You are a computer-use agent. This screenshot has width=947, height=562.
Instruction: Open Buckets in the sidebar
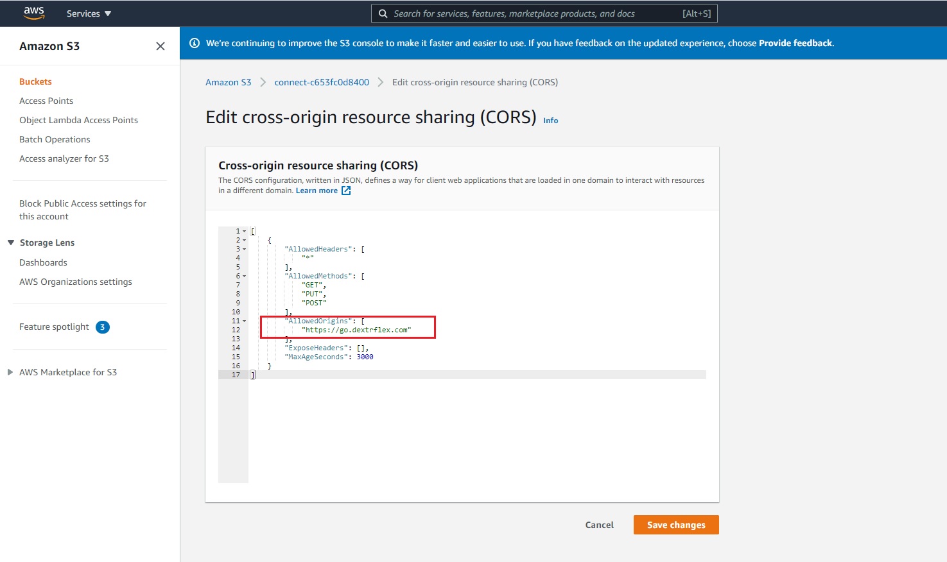(35, 81)
